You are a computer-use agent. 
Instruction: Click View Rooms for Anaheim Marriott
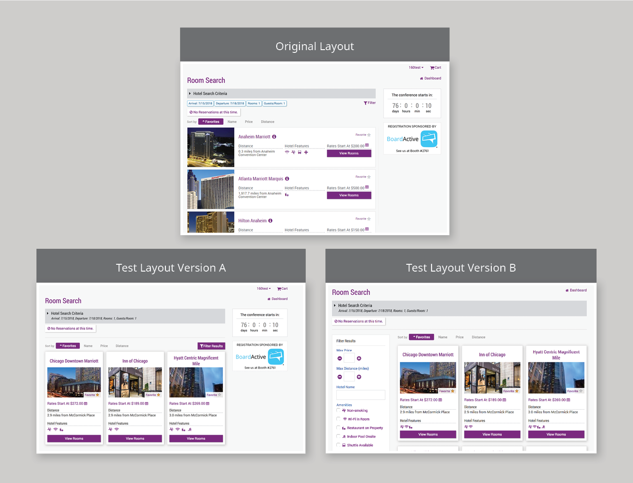(349, 153)
